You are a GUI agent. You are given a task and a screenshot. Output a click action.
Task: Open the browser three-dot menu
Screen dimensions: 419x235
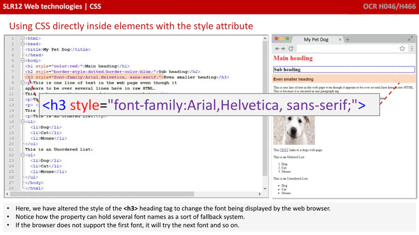point(412,49)
